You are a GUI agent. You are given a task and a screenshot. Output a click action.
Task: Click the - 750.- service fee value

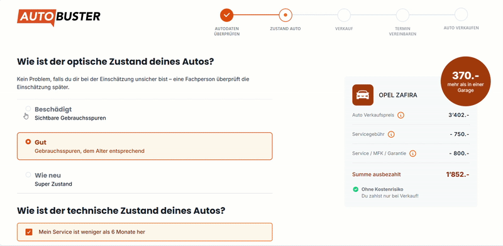[460, 134]
